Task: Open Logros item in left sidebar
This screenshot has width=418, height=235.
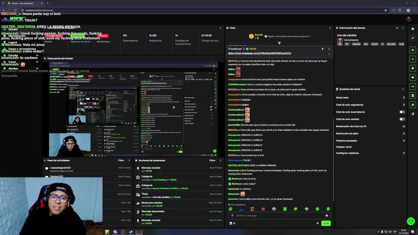Action: [13, 42]
